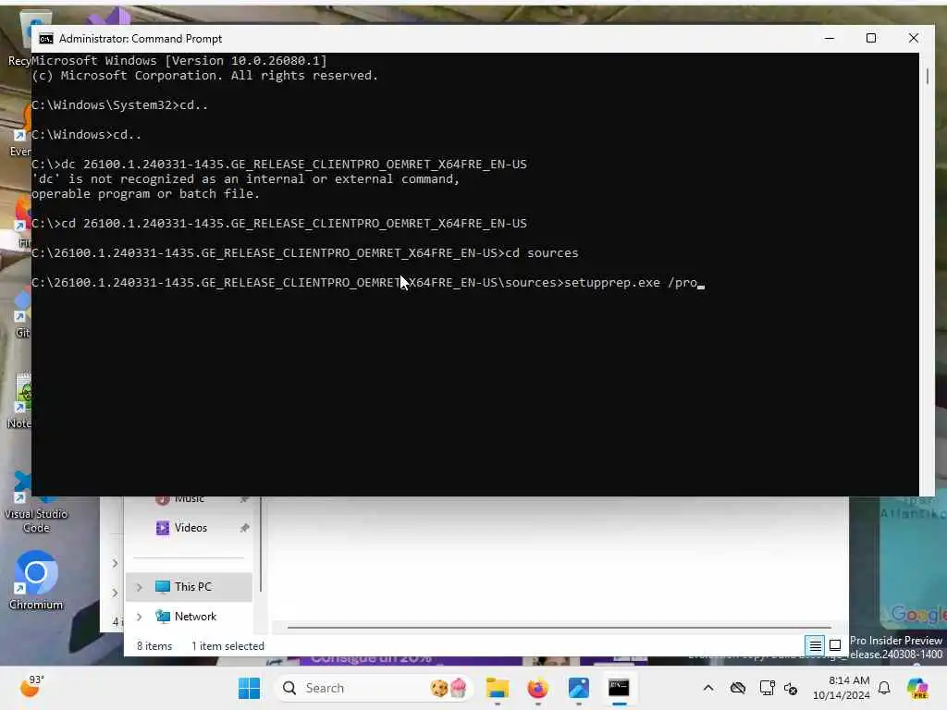Click the display/network tray icon

click(767, 688)
